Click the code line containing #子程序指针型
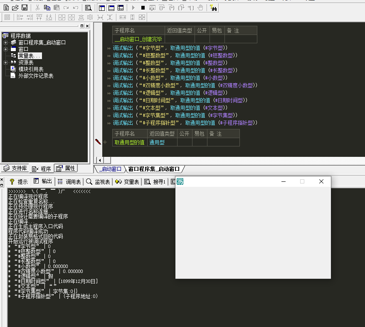365x327 pixels. pos(185,123)
